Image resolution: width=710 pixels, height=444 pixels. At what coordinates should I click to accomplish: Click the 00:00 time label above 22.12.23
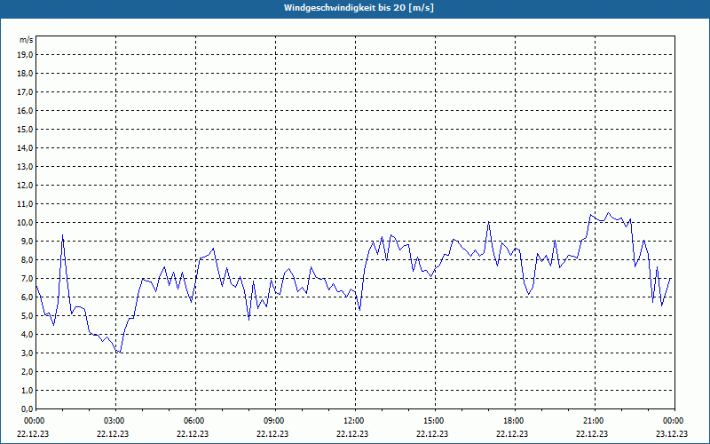click(35, 421)
